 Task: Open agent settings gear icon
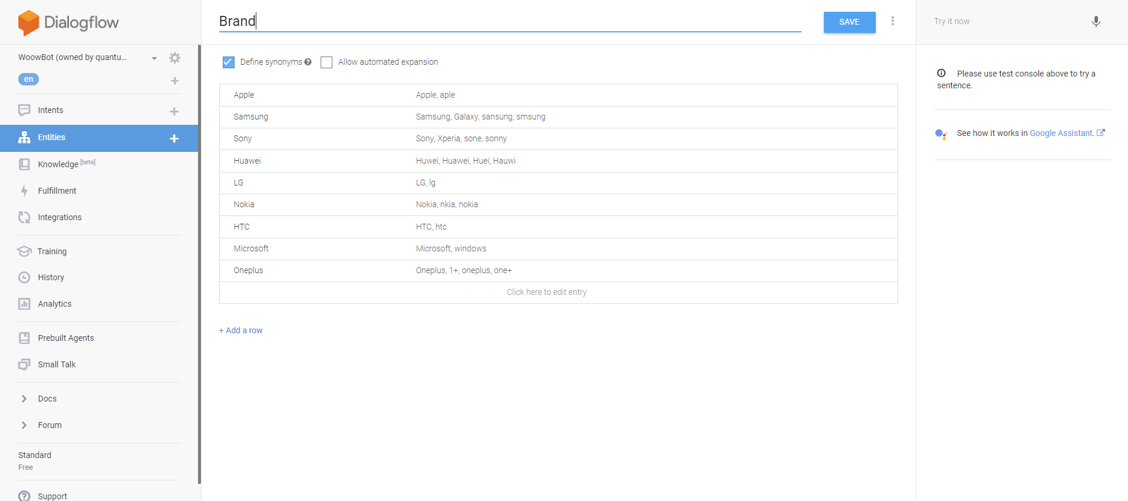point(174,58)
